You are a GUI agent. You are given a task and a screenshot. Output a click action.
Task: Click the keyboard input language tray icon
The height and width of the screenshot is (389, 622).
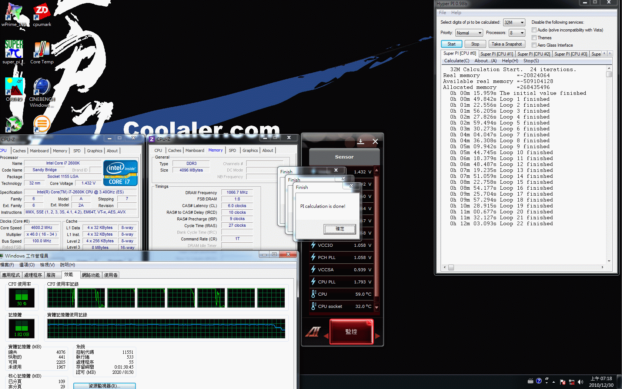click(530, 381)
